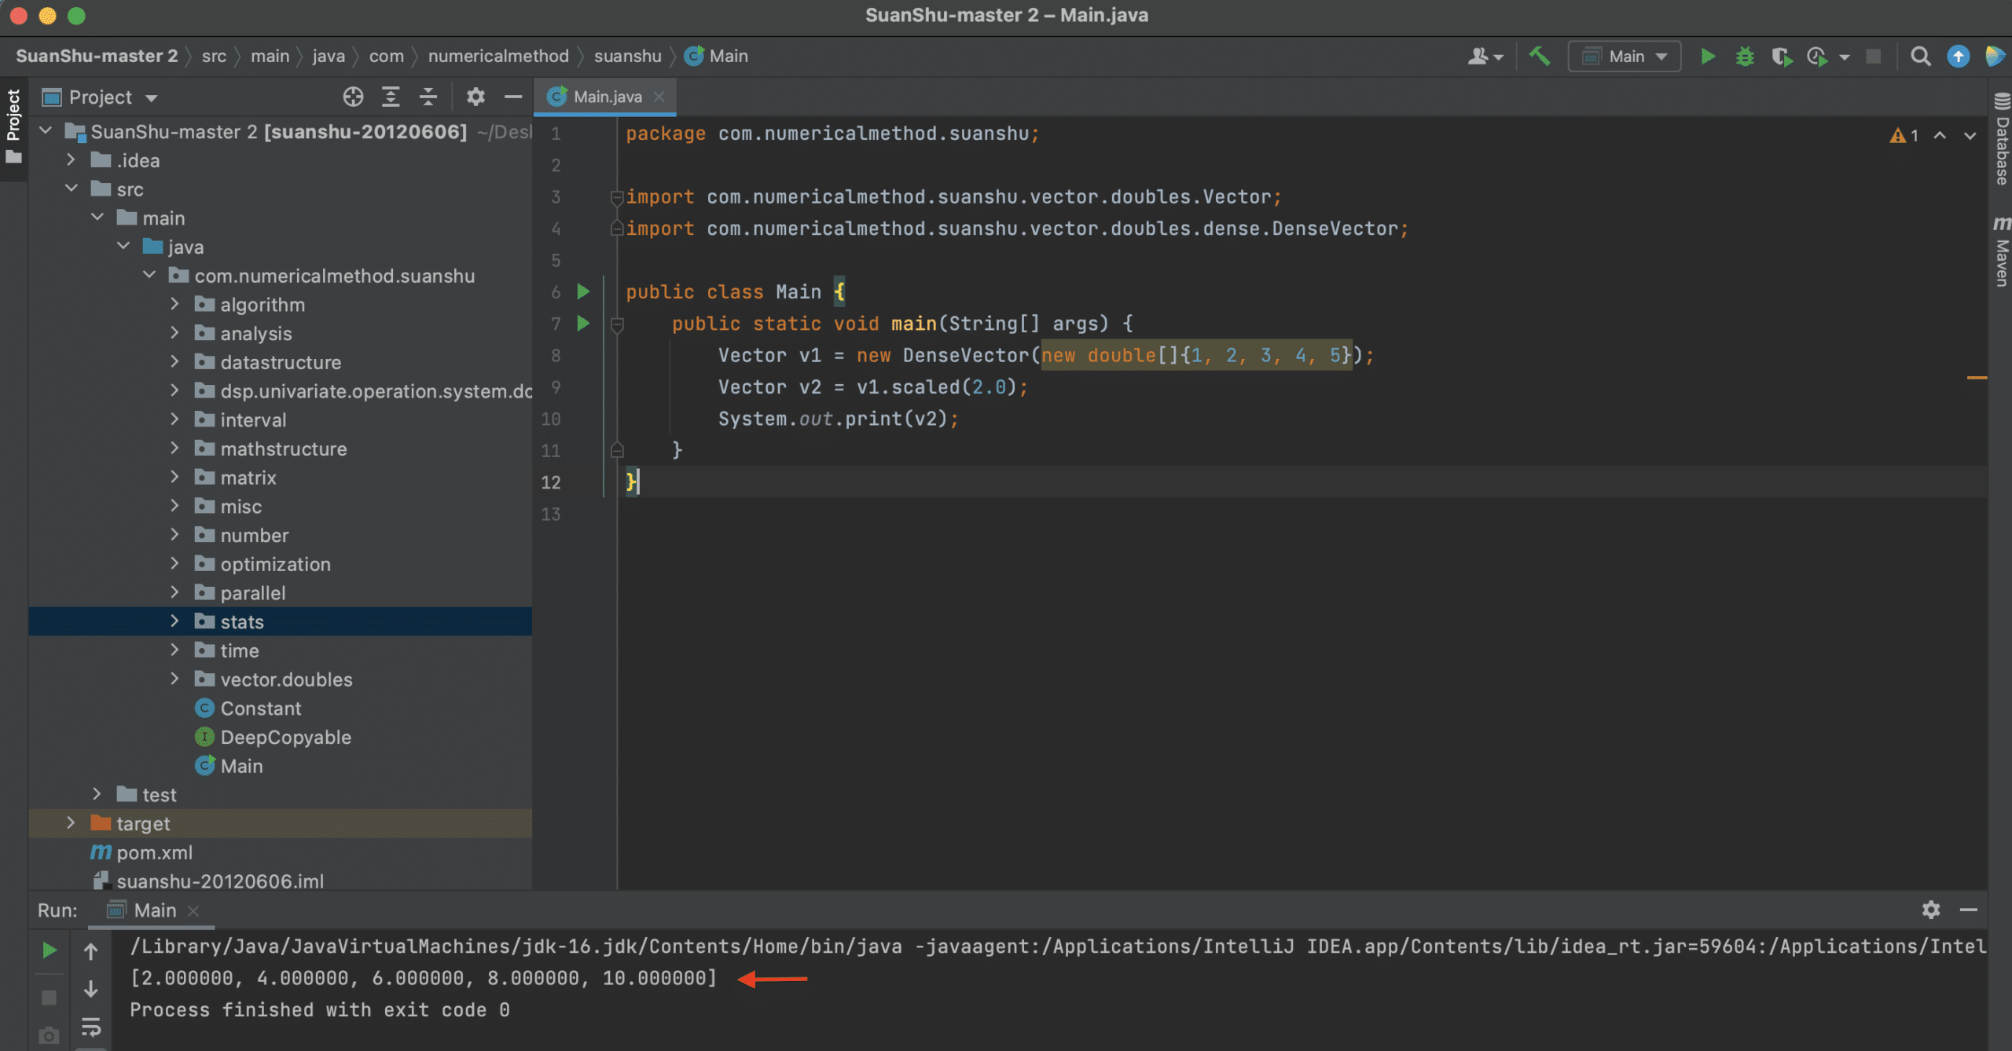Screen dimensions: 2012x1051
Task: Open Search Everywhere magnifier icon
Action: pos(1920,57)
